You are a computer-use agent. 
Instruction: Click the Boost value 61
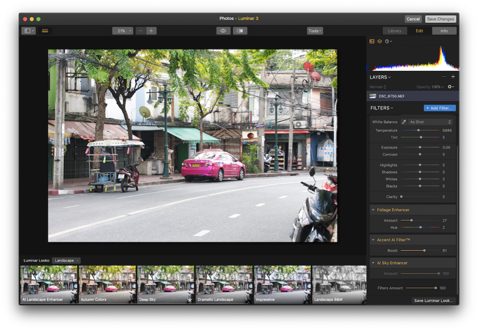tap(444, 250)
